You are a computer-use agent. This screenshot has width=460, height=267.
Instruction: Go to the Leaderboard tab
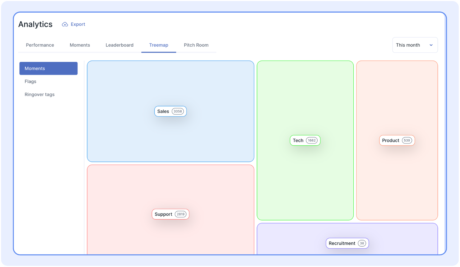pos(120,45)
